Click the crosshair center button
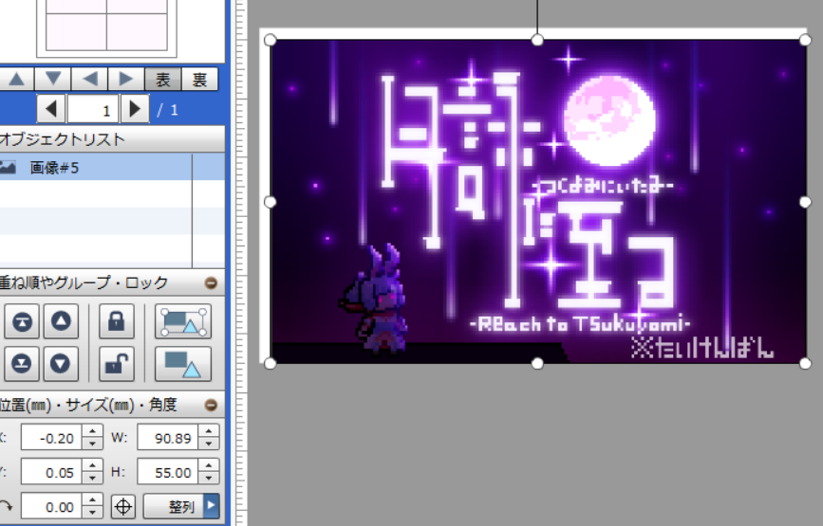The width and height of the screenshot is (823, 526). (123, 507)
